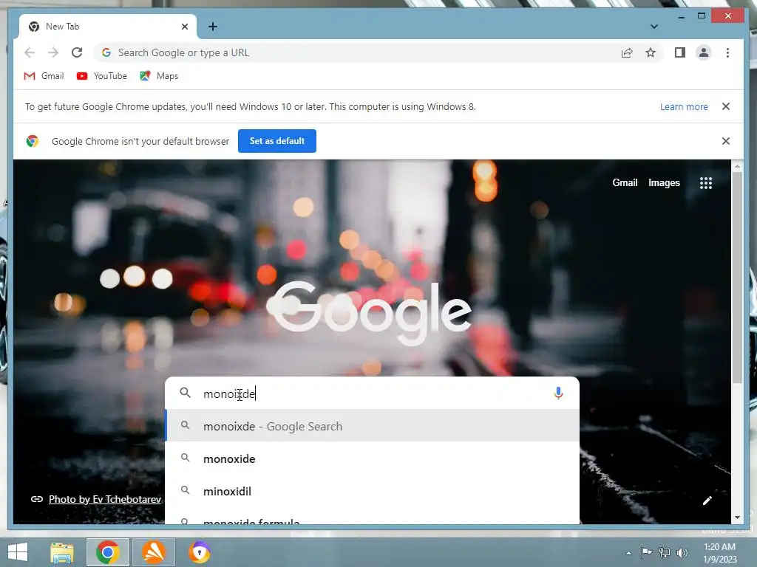Click the volume speaker tray icon

(682, 552)
